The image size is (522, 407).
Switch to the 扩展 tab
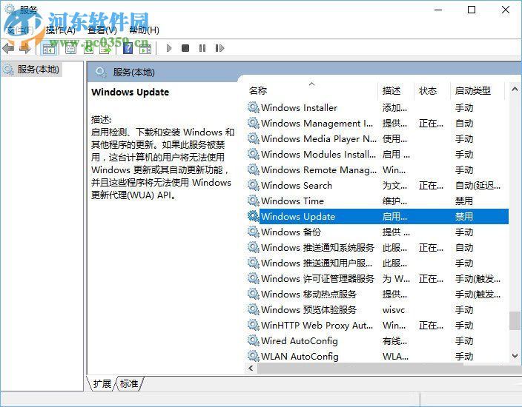[102, 384]
